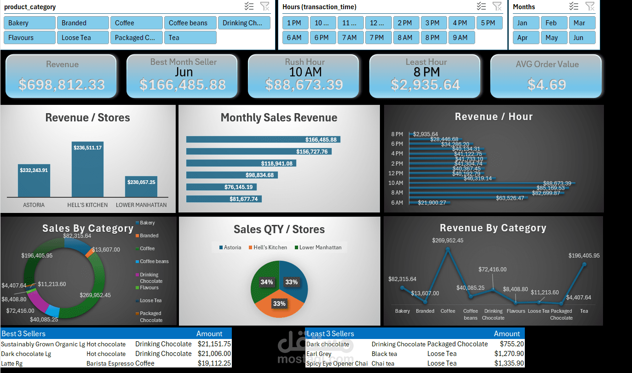Choose the 9 AM slicer button
Viewport: 632px width, 373px height.
pyautogui.click(x=461, y=38)
